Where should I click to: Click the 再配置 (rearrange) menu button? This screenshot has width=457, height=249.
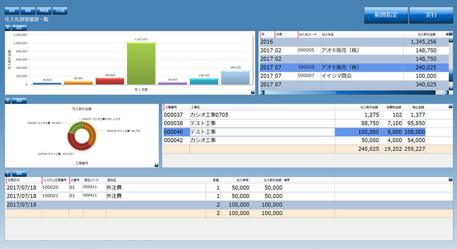(x=43, y=11)
